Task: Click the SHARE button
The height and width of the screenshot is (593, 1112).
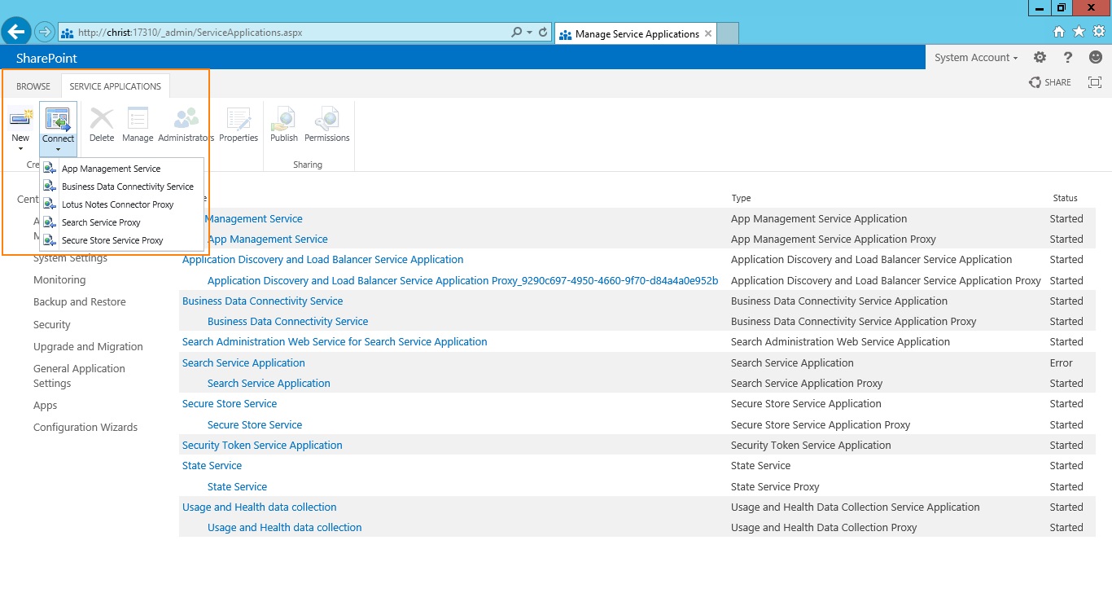Action: [1050, 82]
